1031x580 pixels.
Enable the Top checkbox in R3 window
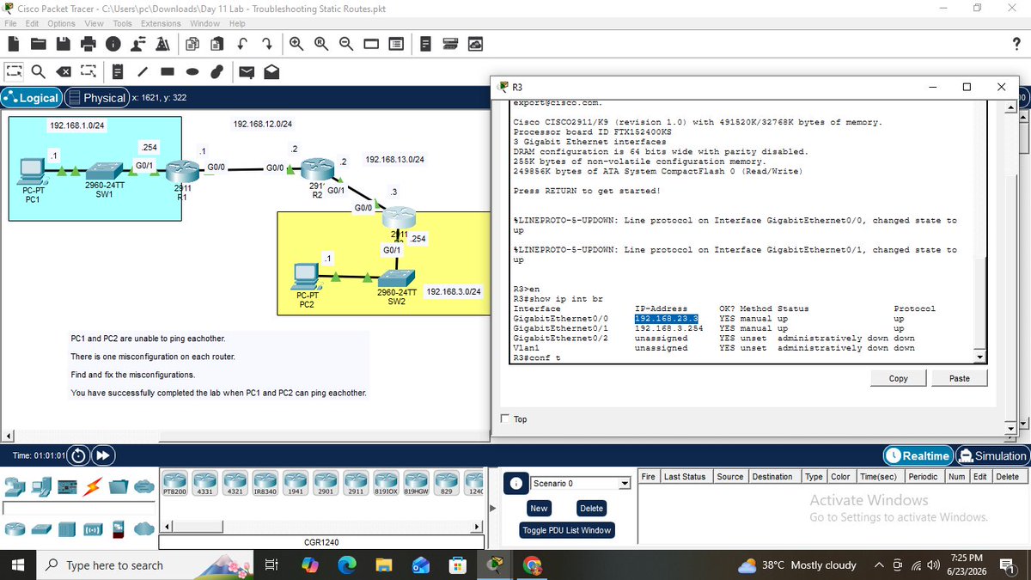(505, 419)
